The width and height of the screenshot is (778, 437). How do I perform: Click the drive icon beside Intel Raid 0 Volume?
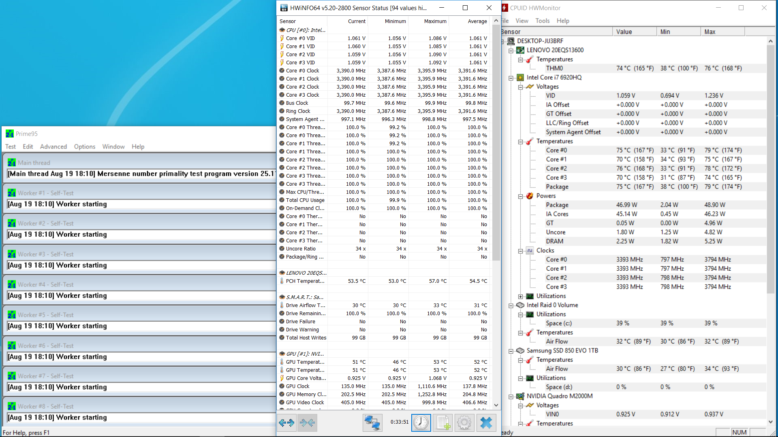coord(520,305)
